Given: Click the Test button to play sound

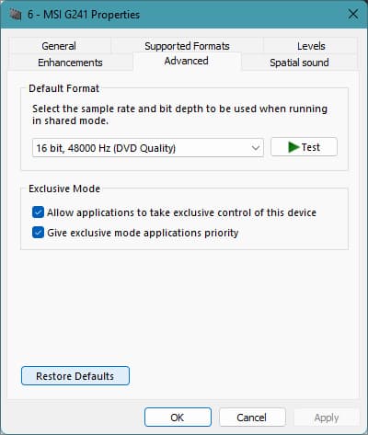Looking at the screenshot, I should pos(304,147).
